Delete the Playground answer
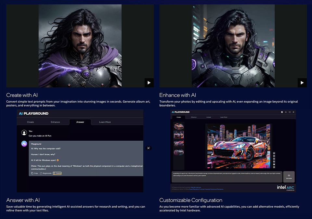This screenshot has width=312, height=219. click(x=57, y=173)
